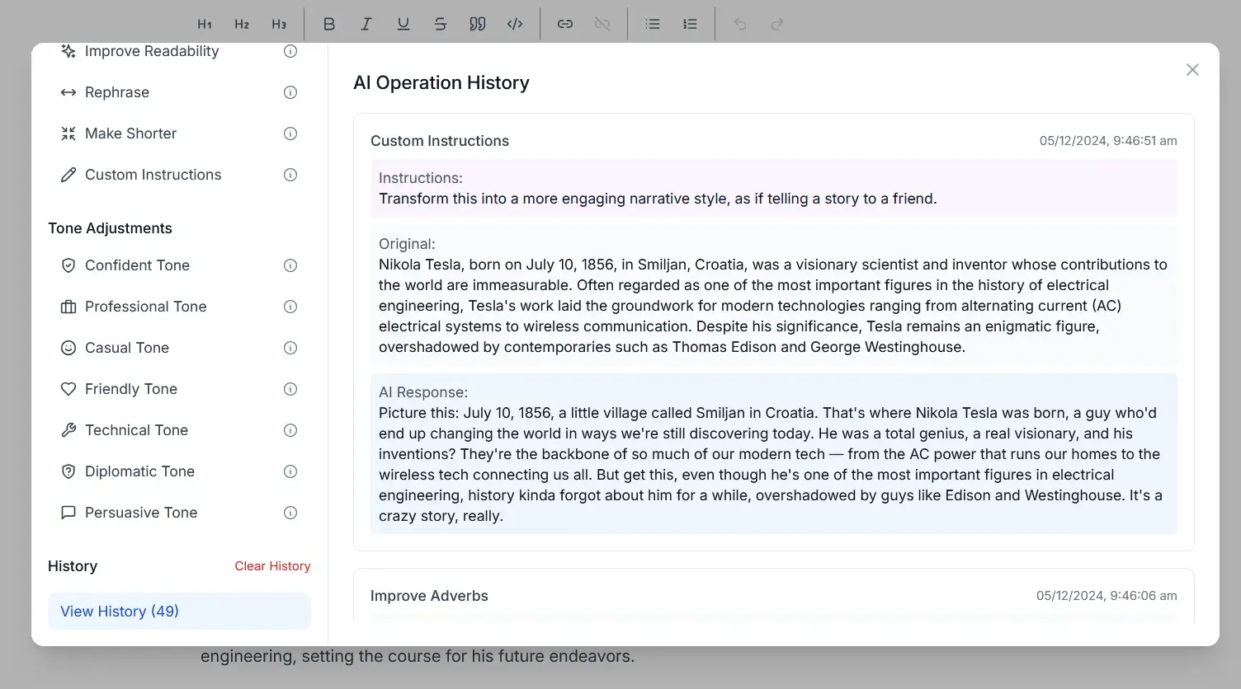Create a bulleted list
Image resolution: width=1241 pixels, height=689 pixels.
[x=653, y=24]
